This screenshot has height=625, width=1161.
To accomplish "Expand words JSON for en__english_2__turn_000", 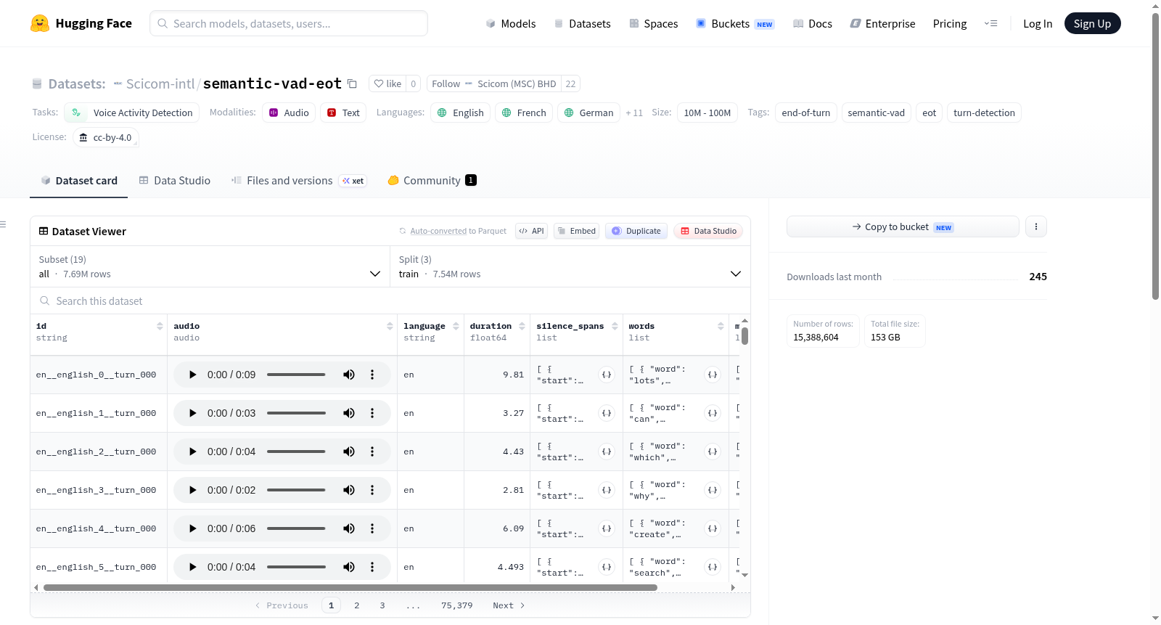I will (713, 452).
